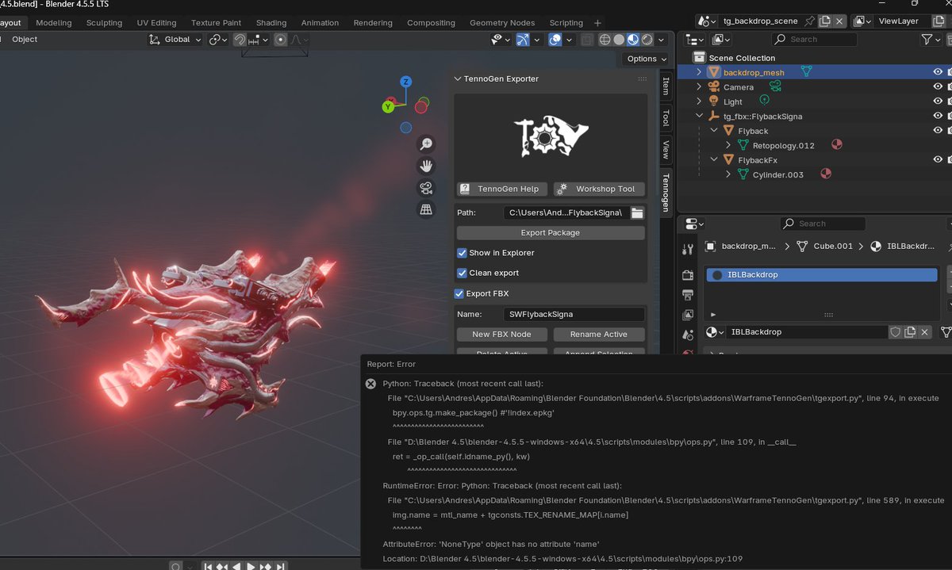The height and width of the screenshot is (570, 952).
Task: Open Render properties tab icon
Action: coord(688,275)
